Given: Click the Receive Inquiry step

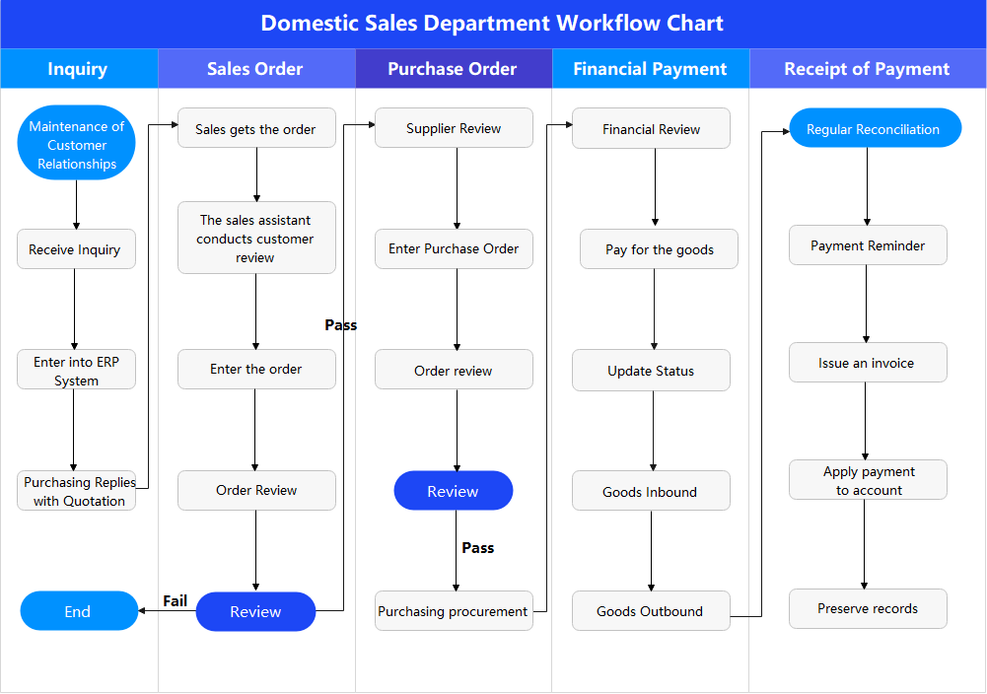Looking at the screenshot, I should click(x=76, y=248).
